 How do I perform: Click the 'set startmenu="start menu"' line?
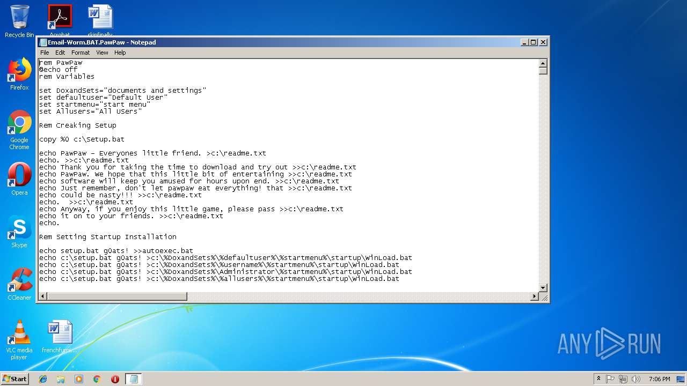[95, 105]
